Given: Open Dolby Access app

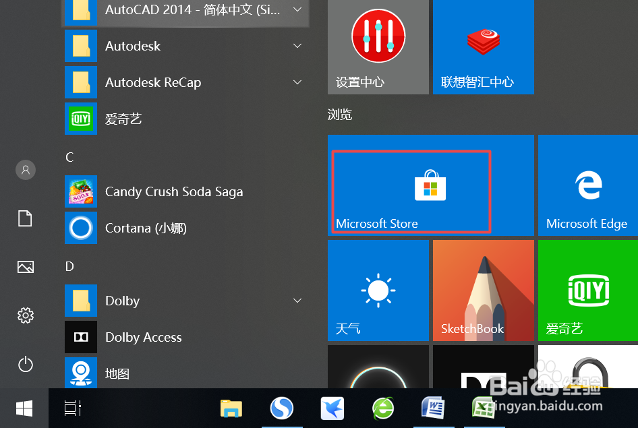Looking at the screenshot, I should coord(186,337).
